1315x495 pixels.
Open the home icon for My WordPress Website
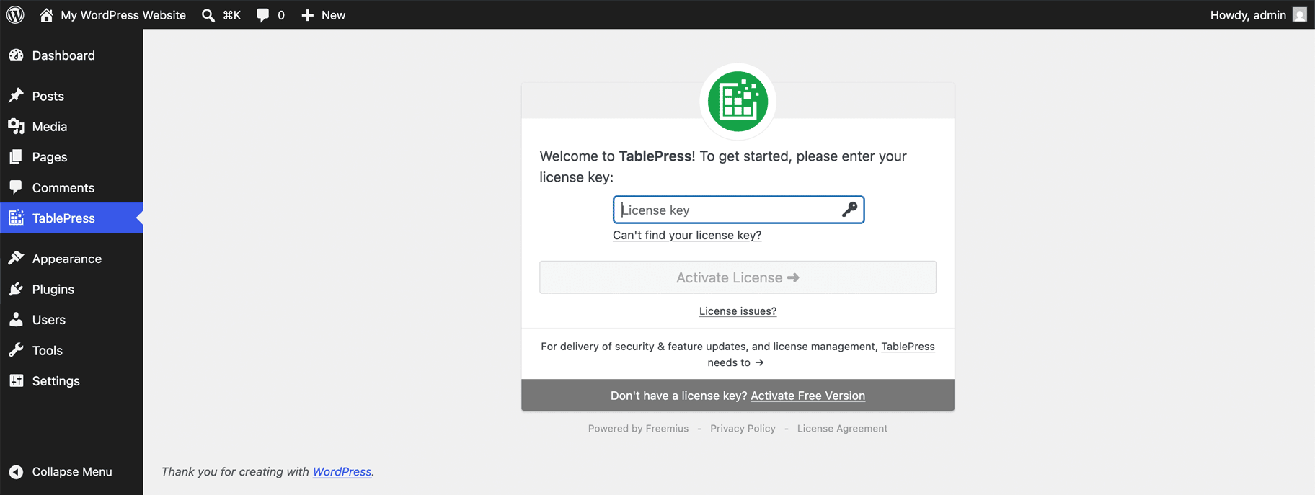coord(46,15)
